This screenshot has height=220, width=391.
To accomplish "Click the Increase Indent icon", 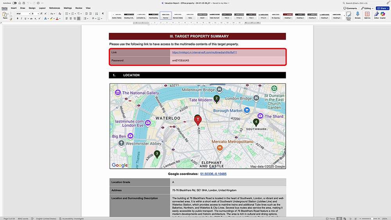I will tap(90, 13).
